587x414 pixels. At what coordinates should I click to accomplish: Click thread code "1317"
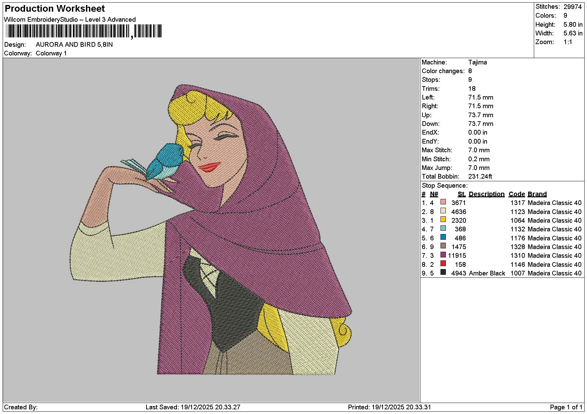518,203
